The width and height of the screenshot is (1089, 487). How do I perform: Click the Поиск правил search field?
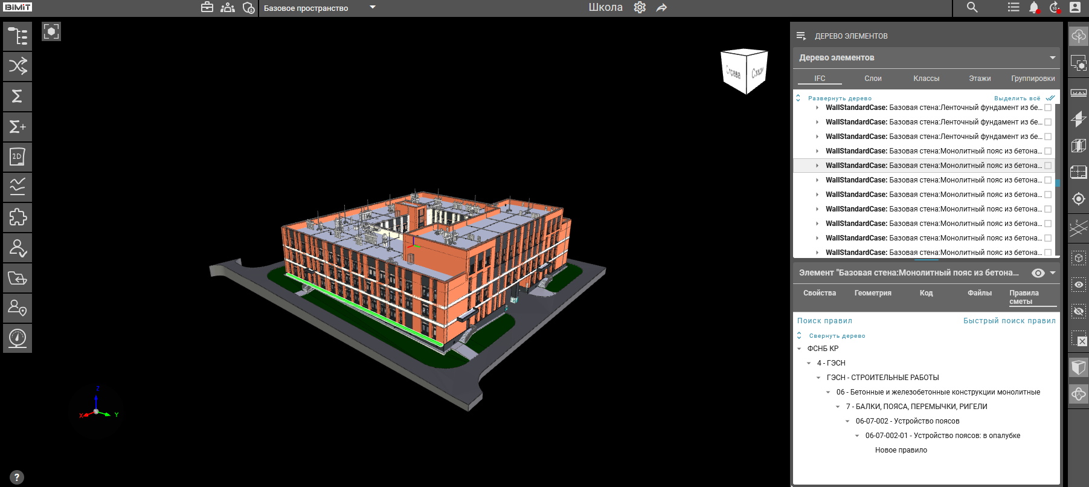tap(825, 321)
